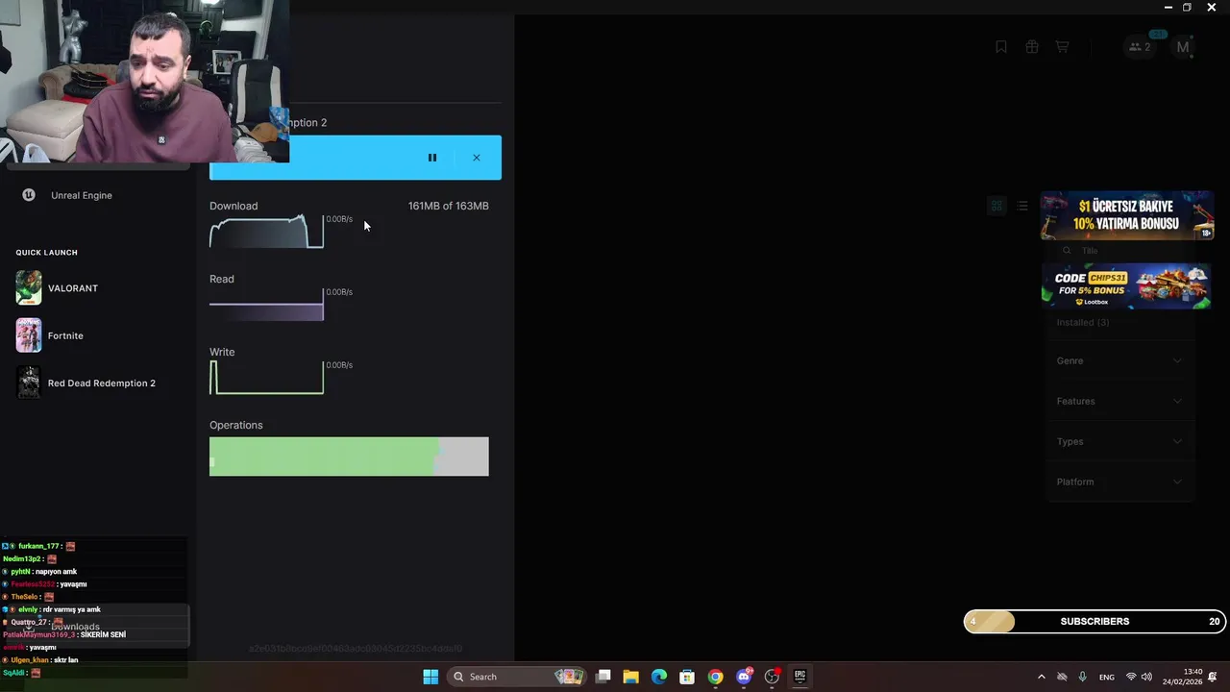Cancel the active download with the X
Screen dimensions: 1230x692
coord(477,158)
